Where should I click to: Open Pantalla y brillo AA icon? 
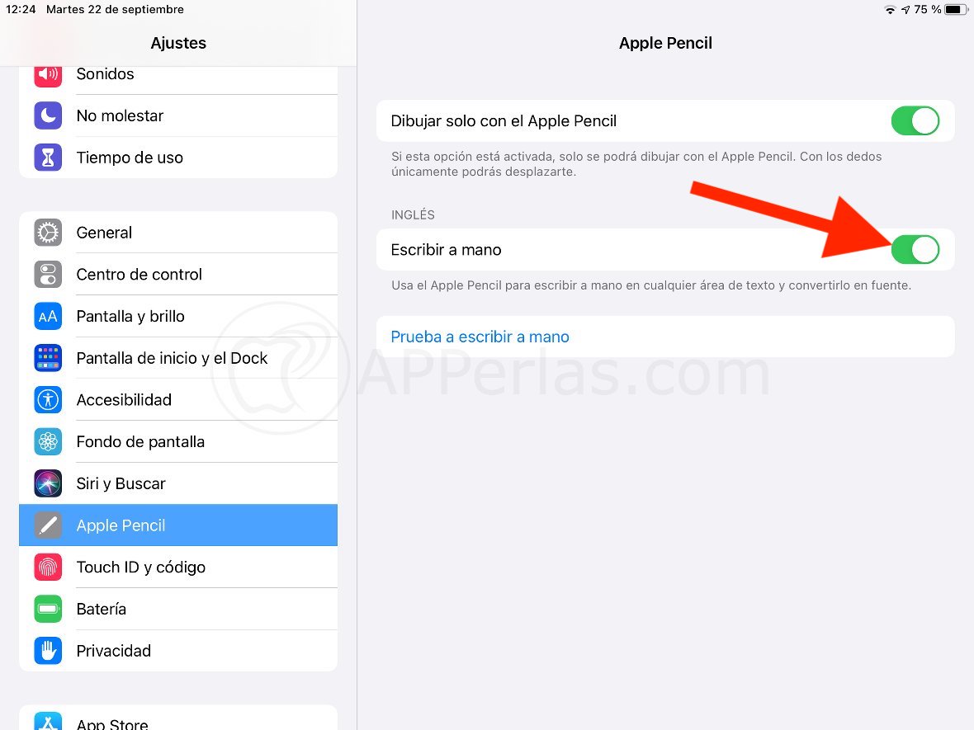(x=48, y=317)
